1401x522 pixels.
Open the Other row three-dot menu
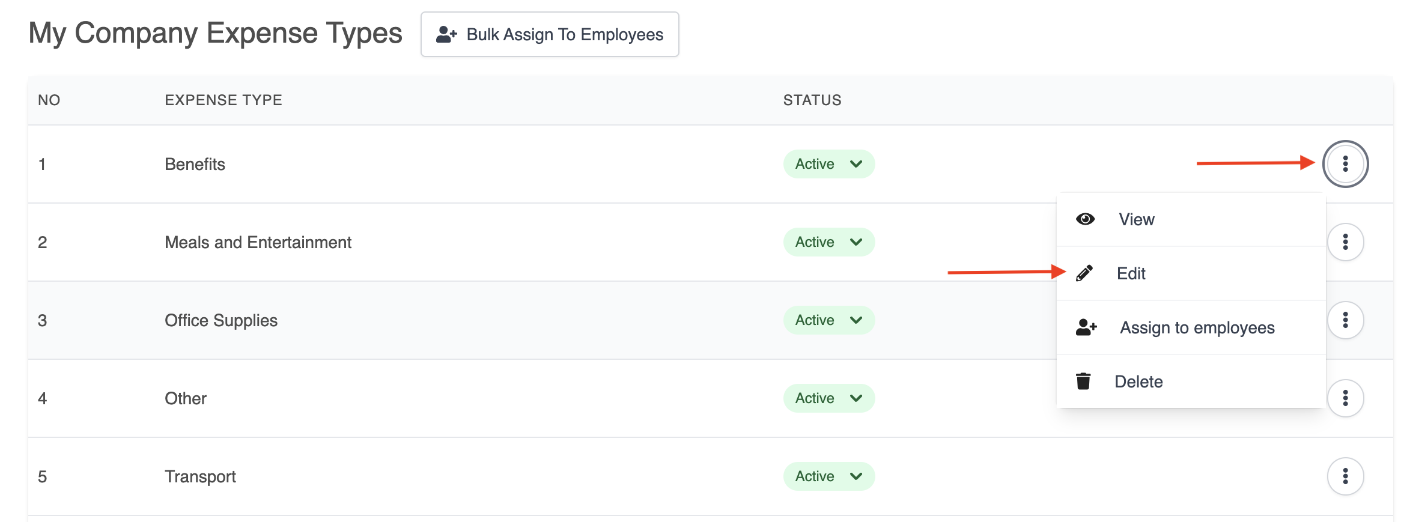(1345, 398)
